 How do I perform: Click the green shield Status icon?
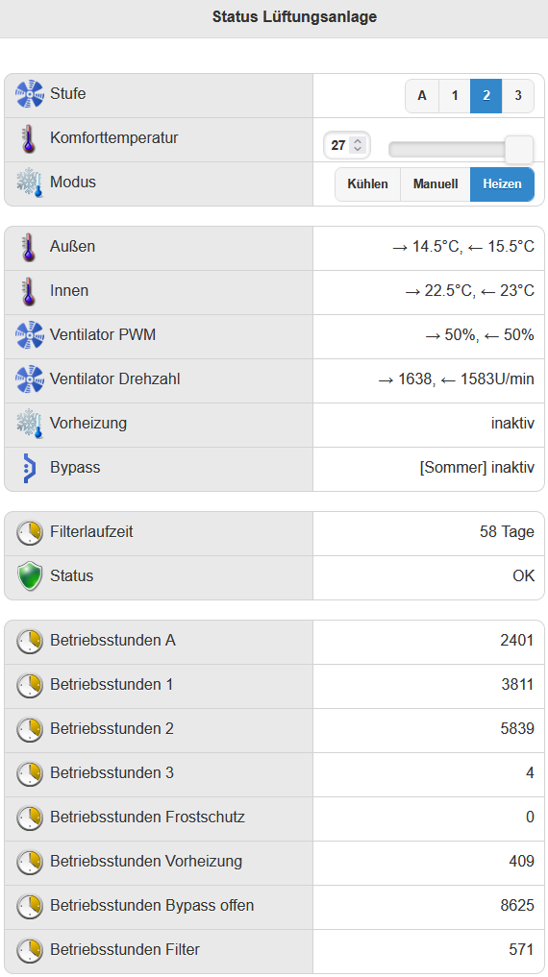tap(29, 576)
